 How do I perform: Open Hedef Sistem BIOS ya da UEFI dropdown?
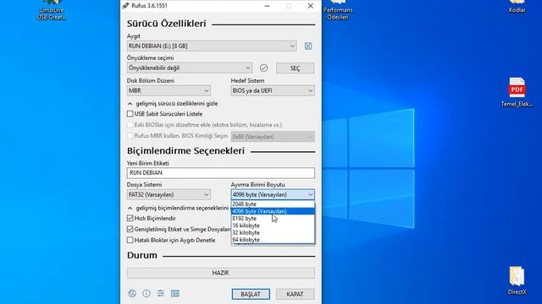click(273, 90)
